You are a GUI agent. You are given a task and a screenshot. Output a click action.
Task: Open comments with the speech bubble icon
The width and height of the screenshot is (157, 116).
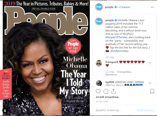[x=106, y=91]
